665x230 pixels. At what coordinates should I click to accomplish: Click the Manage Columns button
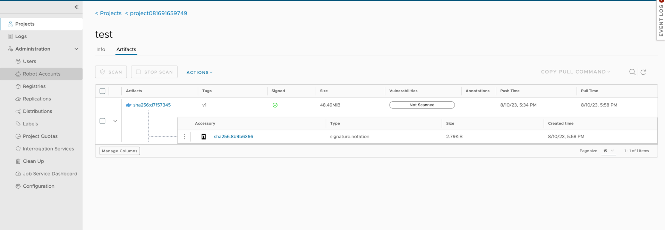pos(120,151)
